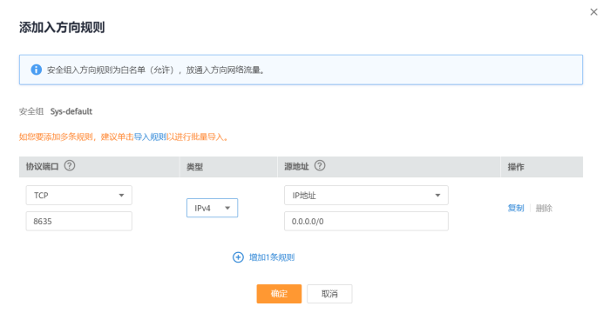603x313 pixels.
Task: Click 复制 to copy the rule
Action: click(x=516, y=208)
